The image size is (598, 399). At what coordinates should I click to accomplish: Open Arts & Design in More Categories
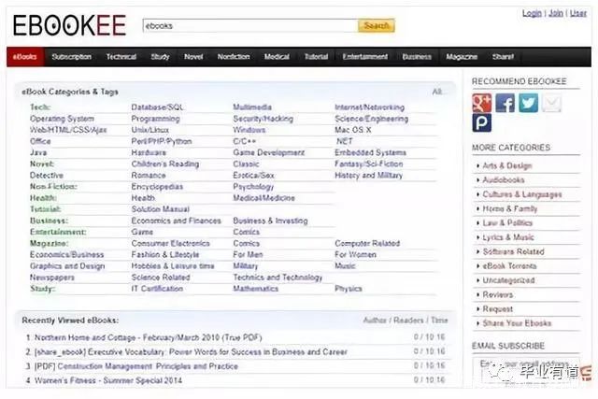point(507,166)
